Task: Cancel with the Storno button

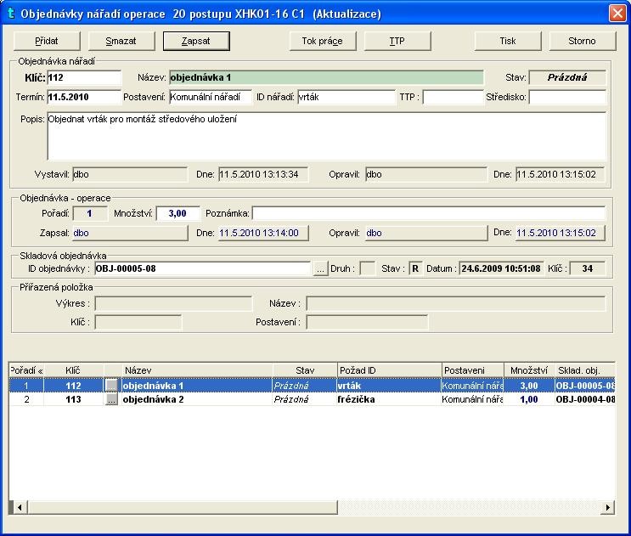Action: (583, 41)
